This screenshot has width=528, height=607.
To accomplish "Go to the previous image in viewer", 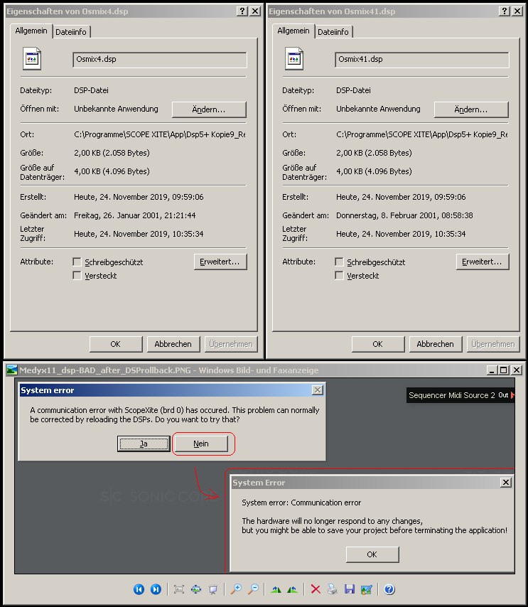I will coord(139,589).
